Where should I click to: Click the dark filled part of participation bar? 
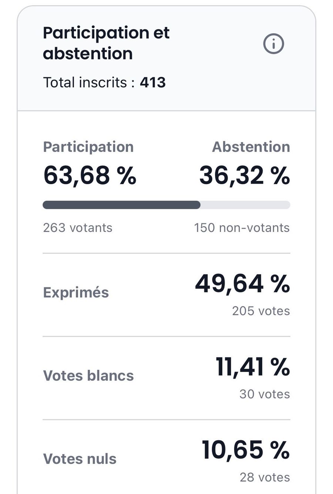point(121,205)
